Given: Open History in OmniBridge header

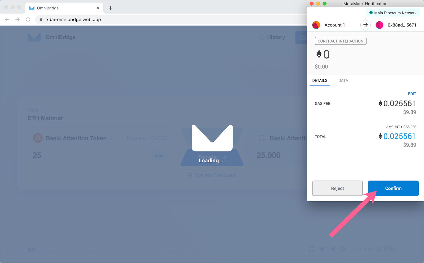Looking at the screenshot, I should [x=272, y=37].
